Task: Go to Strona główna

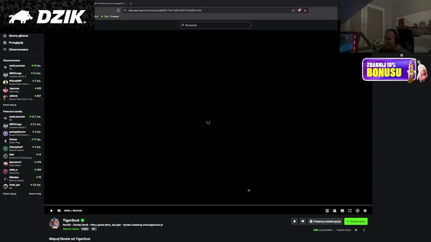Action: (19, 36)
